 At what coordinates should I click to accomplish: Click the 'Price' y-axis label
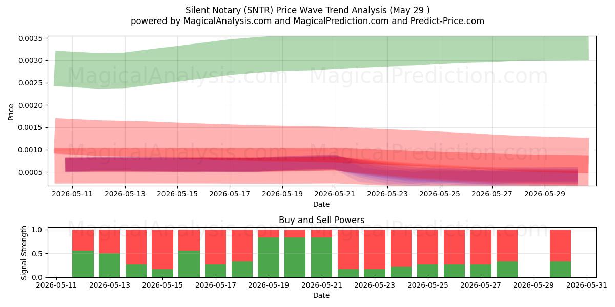(x=12, y=112)
